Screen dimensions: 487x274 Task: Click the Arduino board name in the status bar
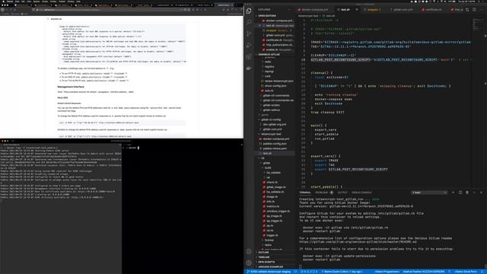pos(423,272)
